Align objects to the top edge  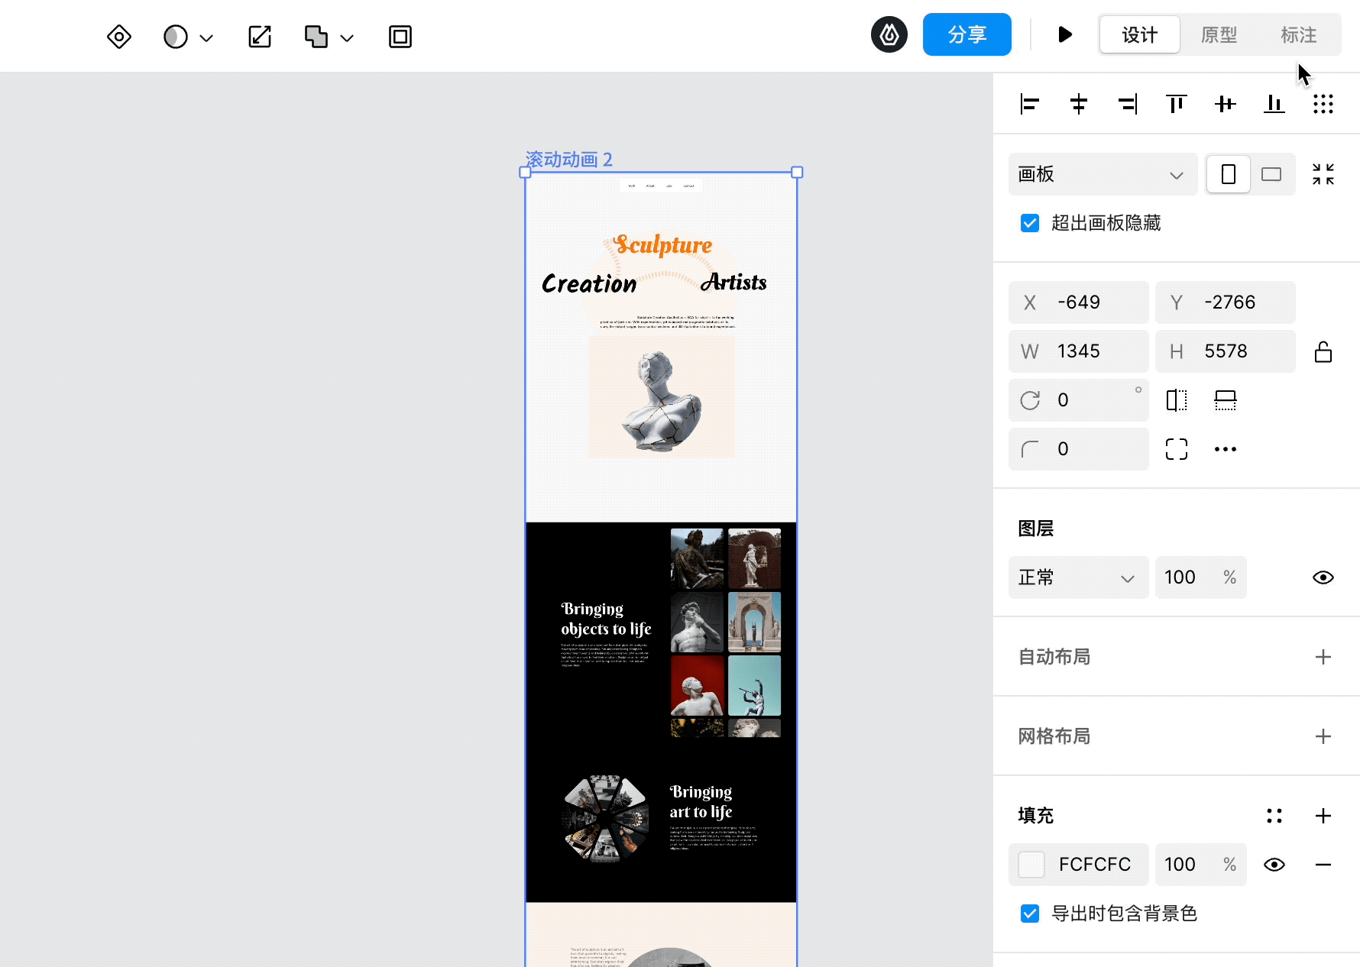(x=1177, y=104)
